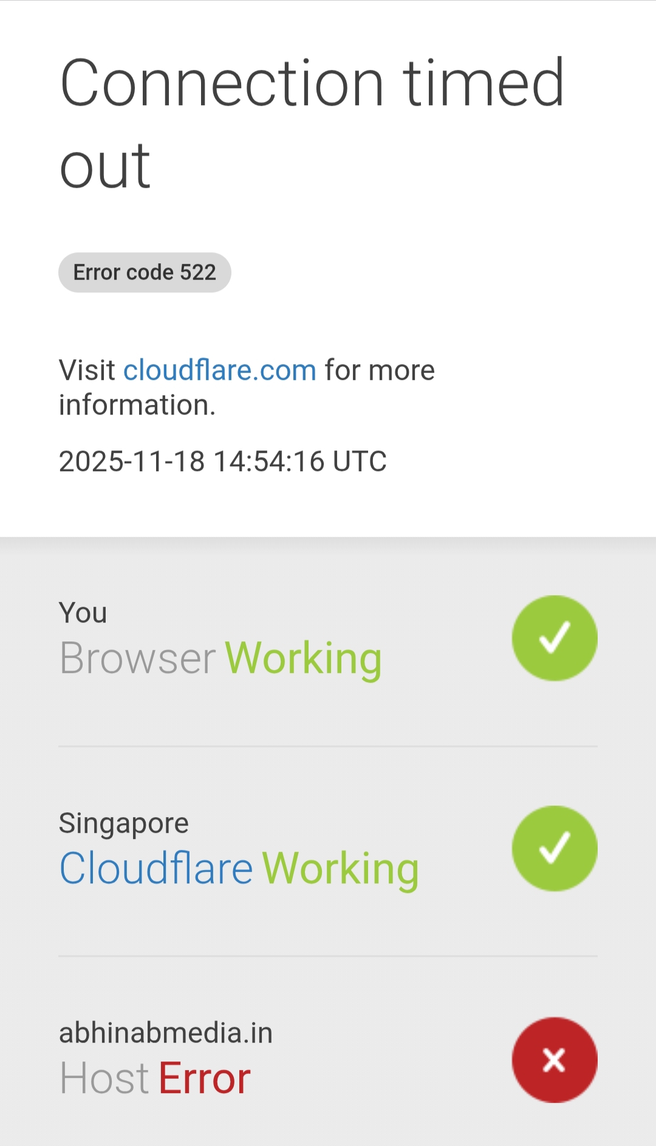Click the 'for more information' text
This screenshot has width=656, height=1146.
click(247, 387)
